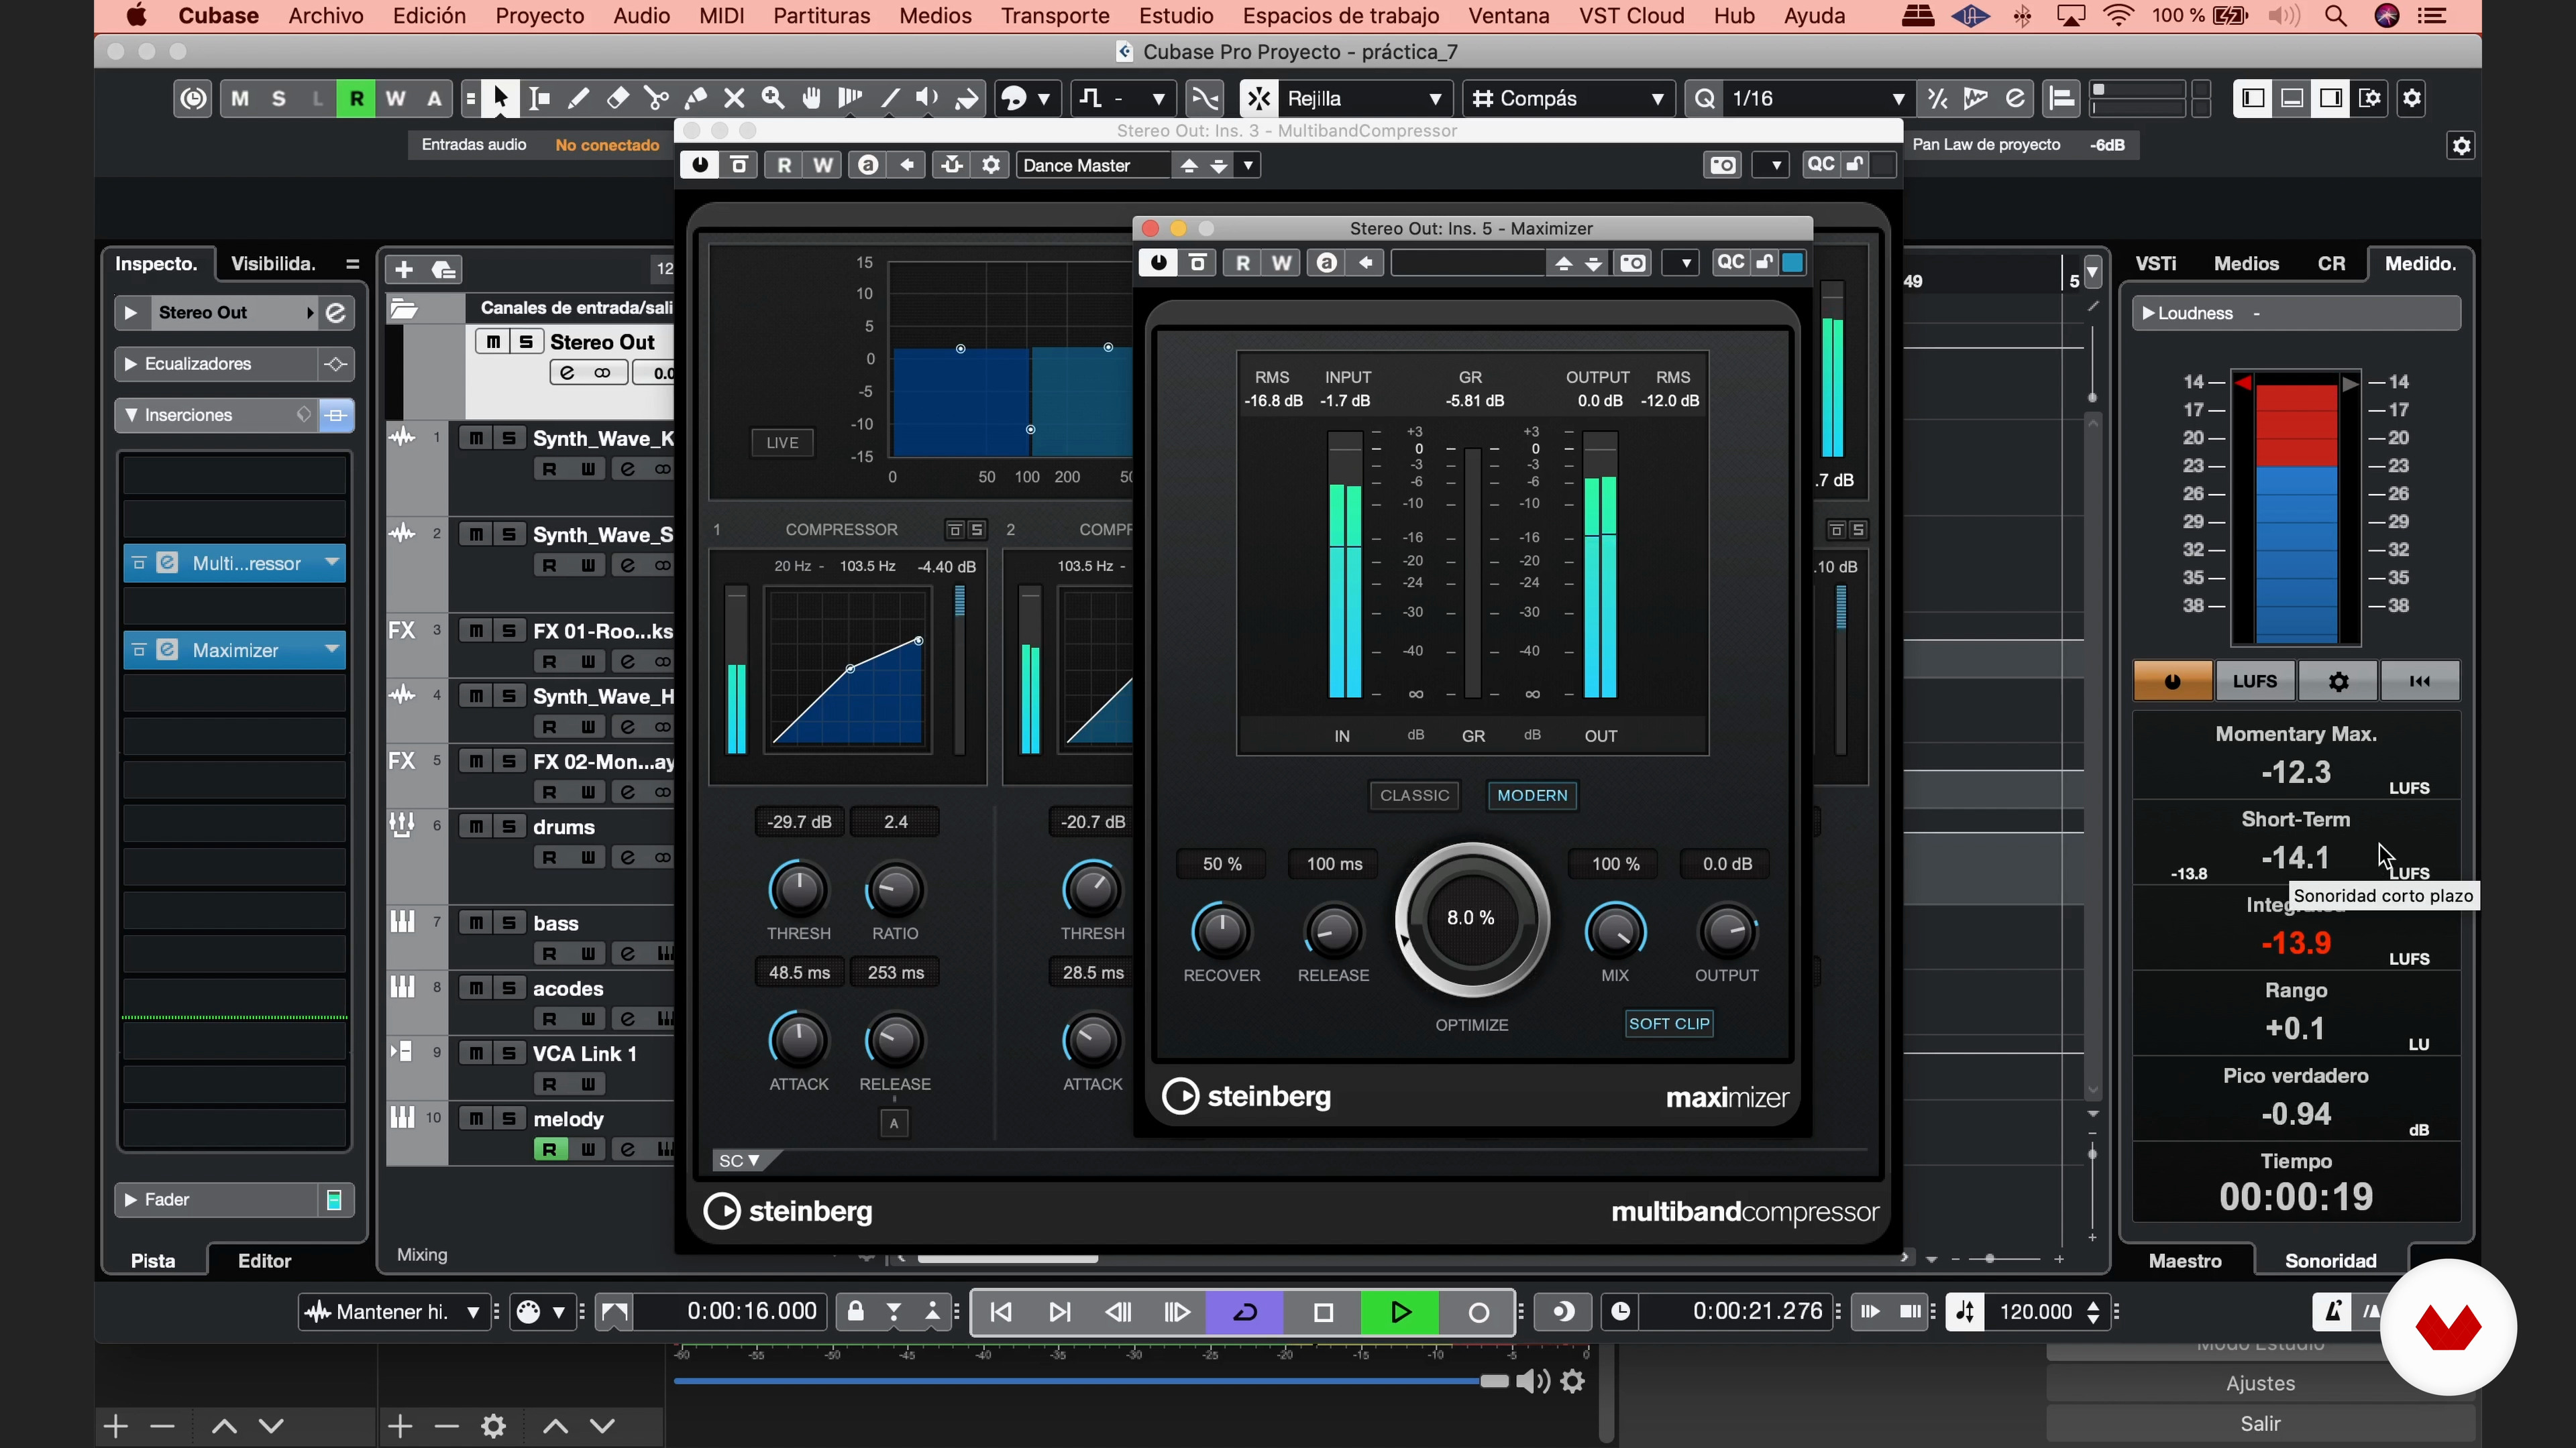This screenshot has height=1448, width=2576.
Task: Click the Loudness meter settings gear
Action: click(x=2338, y=682)
